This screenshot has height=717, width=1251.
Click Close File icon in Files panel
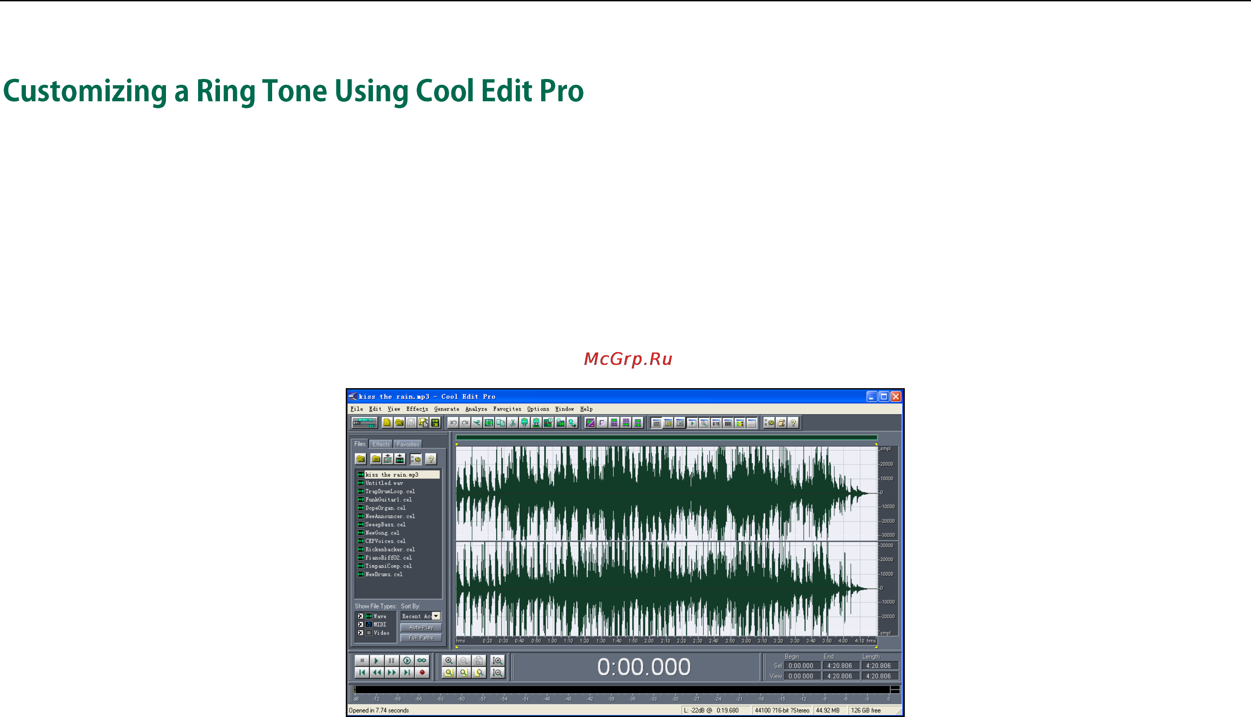pyautogui.click(x=376, y=459)
